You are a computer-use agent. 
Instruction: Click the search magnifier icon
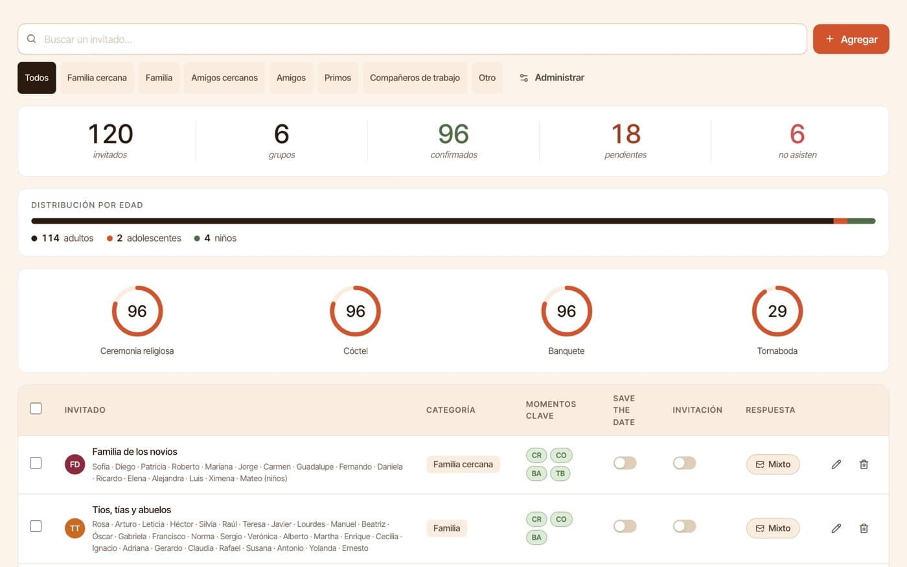pyautogui.click(x=31, y=39)
